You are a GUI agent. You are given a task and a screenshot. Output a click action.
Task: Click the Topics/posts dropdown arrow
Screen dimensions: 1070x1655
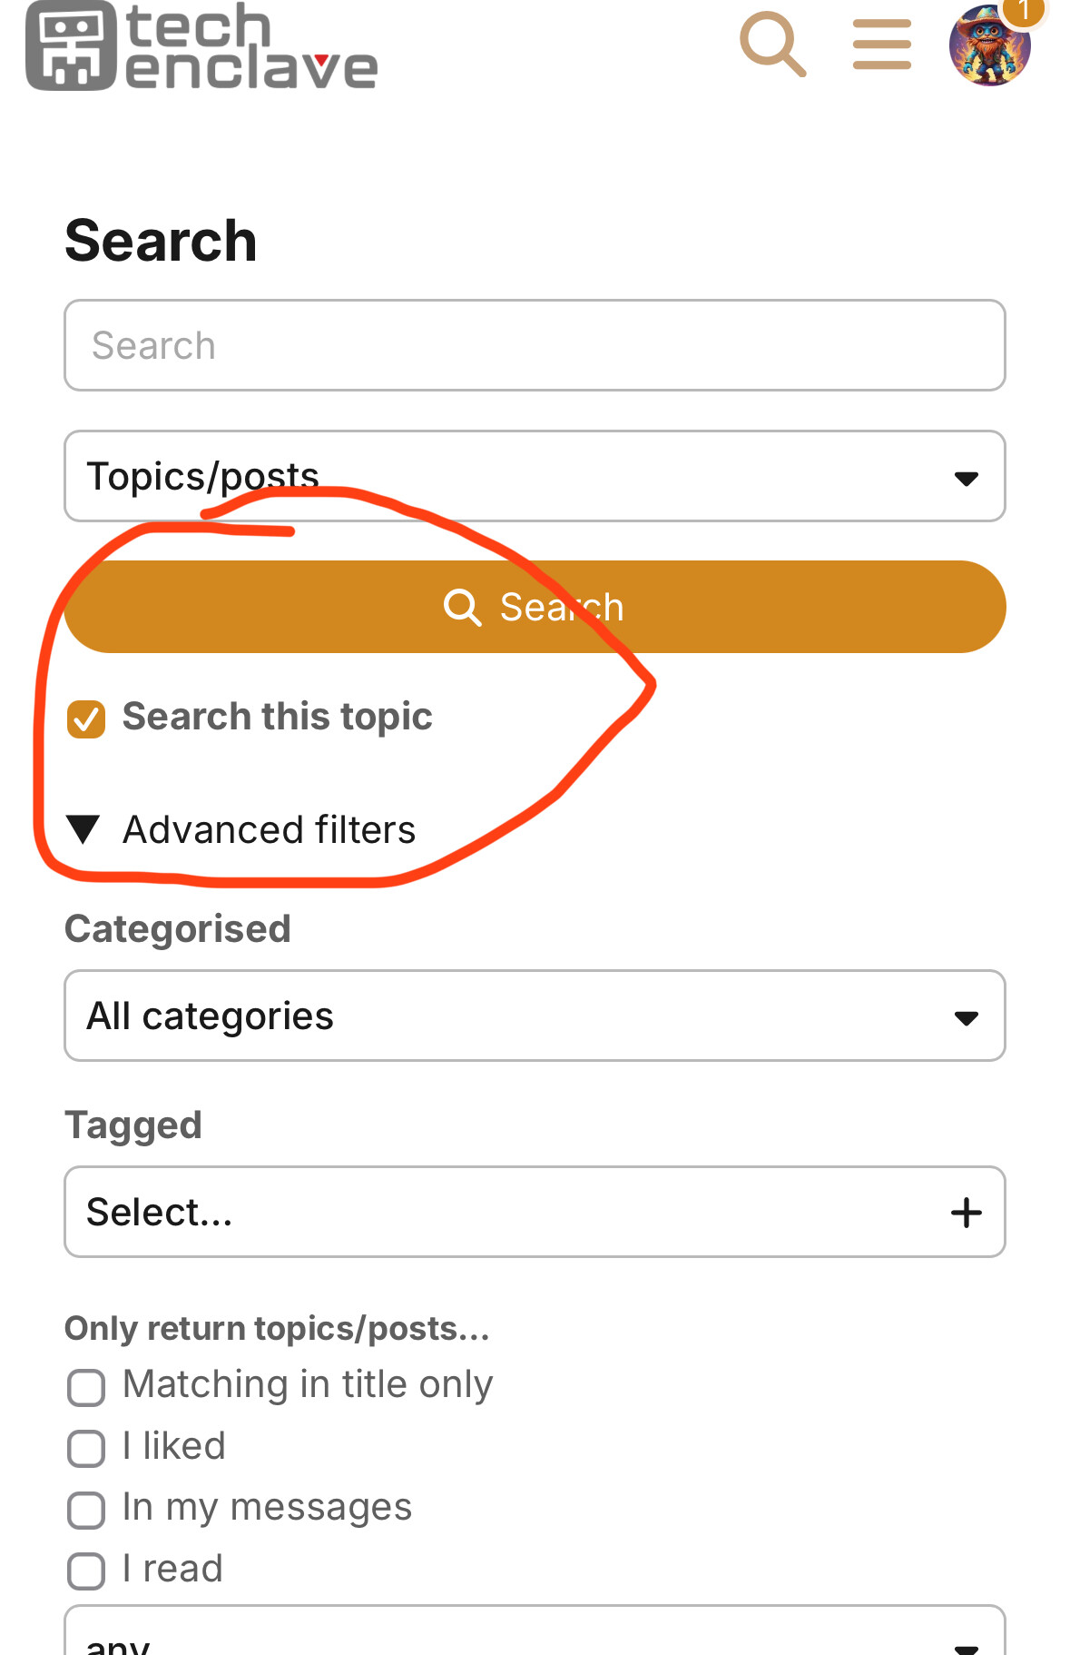pyautogui.click(x=966, y=478)
